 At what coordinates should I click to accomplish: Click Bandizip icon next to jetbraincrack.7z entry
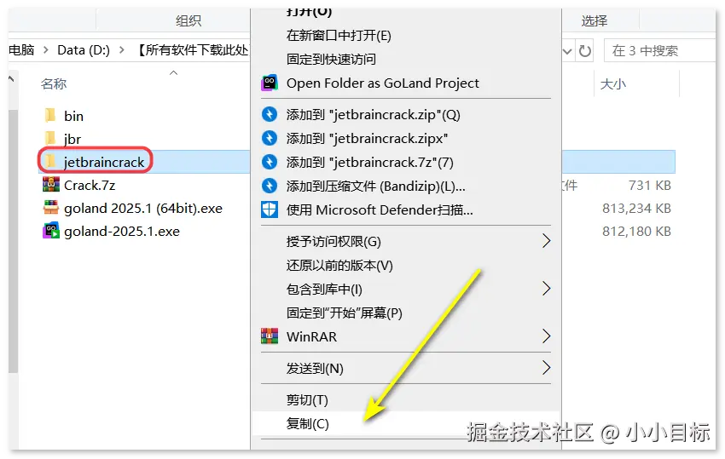tap(269, 162)
